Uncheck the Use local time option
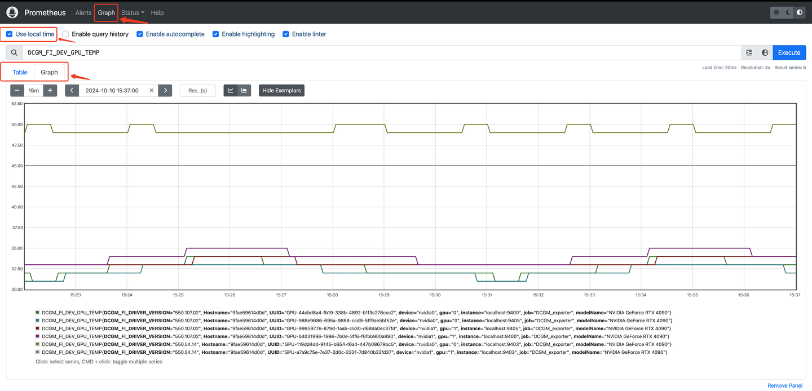This screenshot has width=812, height=391. click(8, 34)
